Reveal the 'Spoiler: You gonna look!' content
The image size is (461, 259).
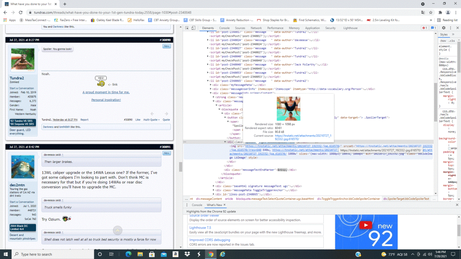coord(58,49)
